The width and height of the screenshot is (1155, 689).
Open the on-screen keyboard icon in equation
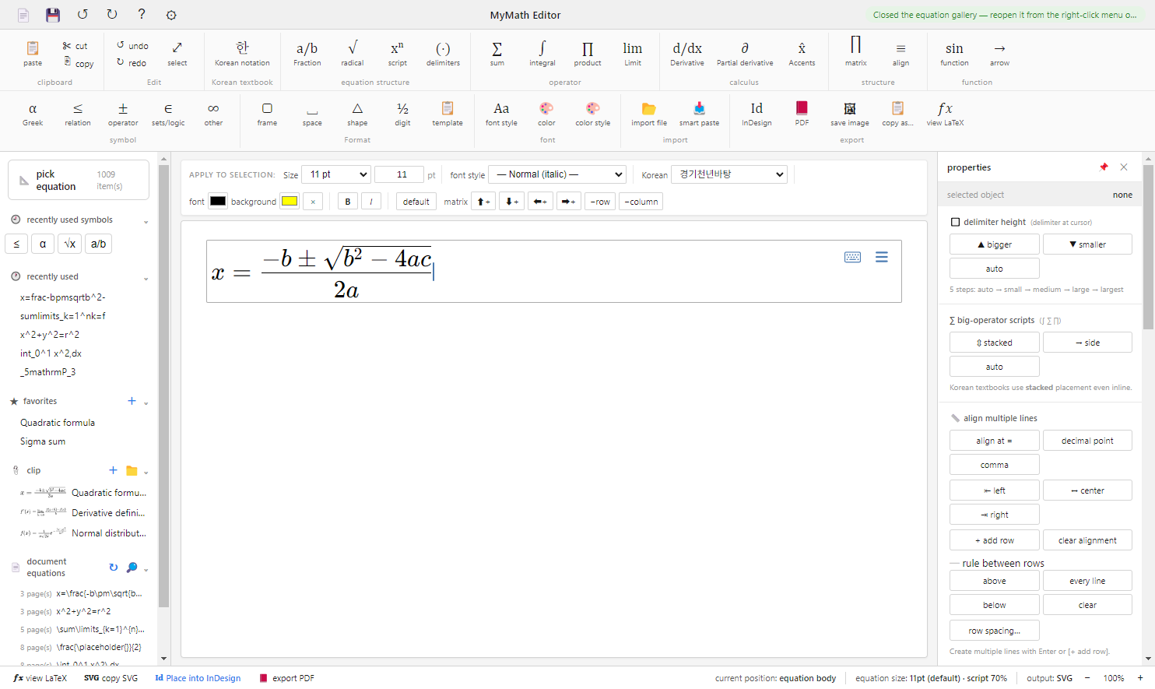click(x=853, y=257)
